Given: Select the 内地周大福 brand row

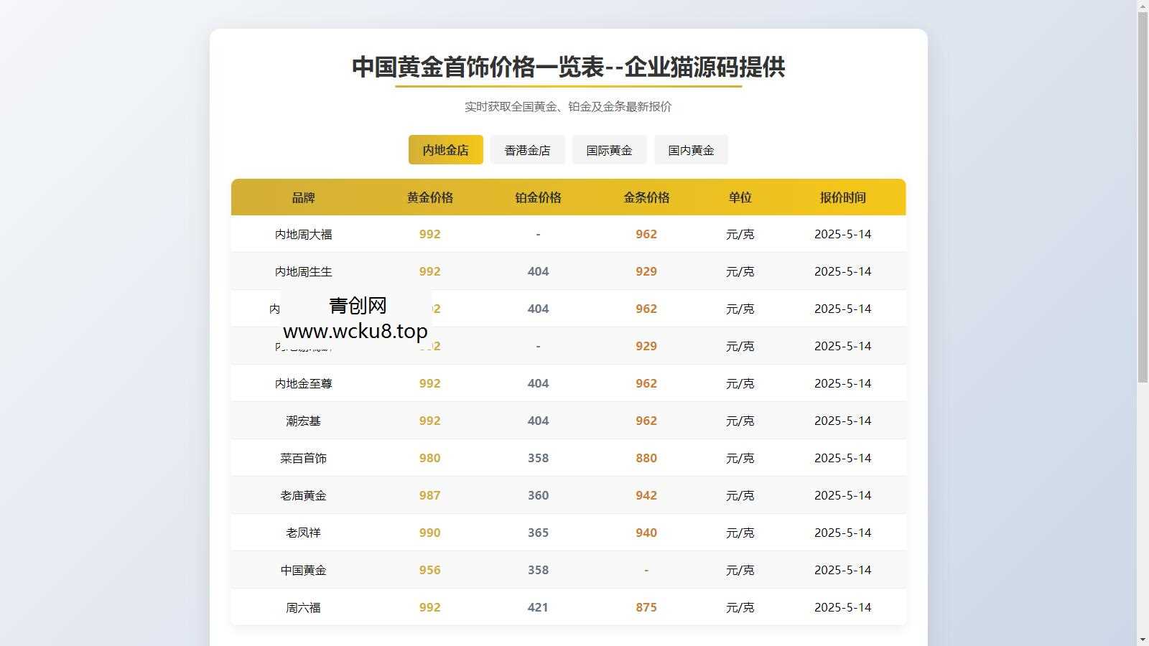Looking at the screenshot, I should click(302, 234).
